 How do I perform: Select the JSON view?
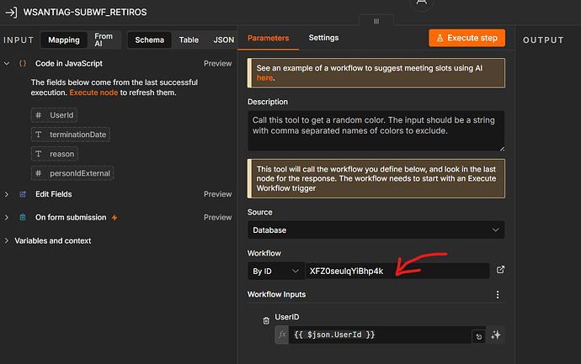[x=223, y=40]
